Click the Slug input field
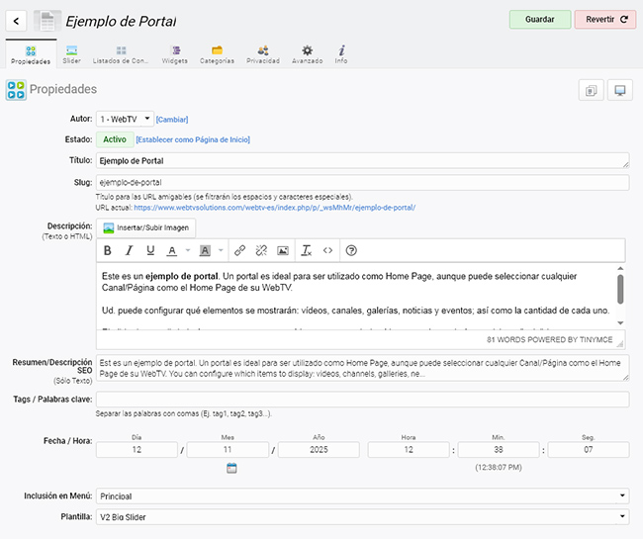Screen dimensions: 643x539 [x=362, y=182]
